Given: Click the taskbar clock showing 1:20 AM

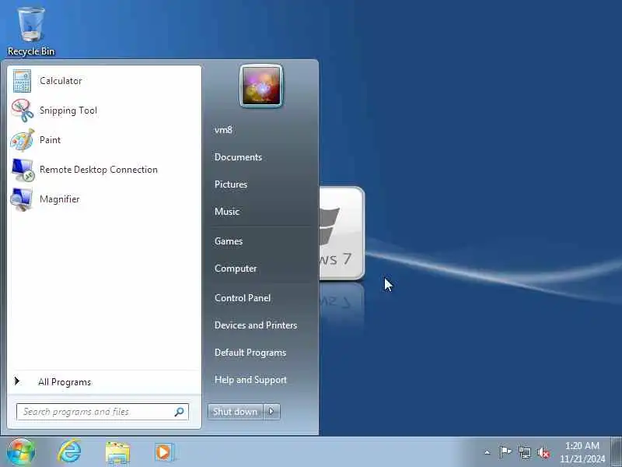Looking at the screenshot, I should [582, 452].
